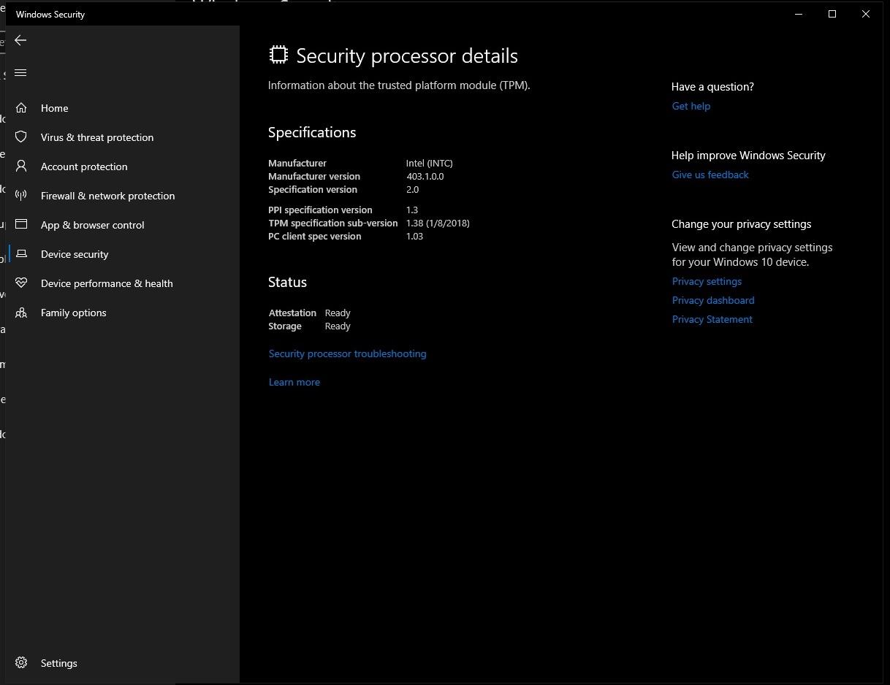Click the Device security laptop icon
This screenshot has width=890, height=685.
pos(21,253)
